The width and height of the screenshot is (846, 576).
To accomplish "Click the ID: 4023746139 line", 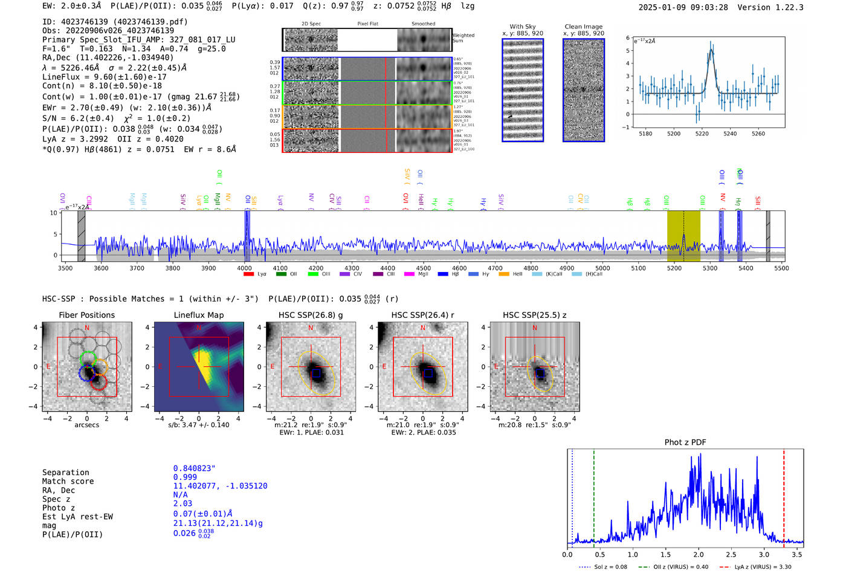I will click(x=115, y=22).
